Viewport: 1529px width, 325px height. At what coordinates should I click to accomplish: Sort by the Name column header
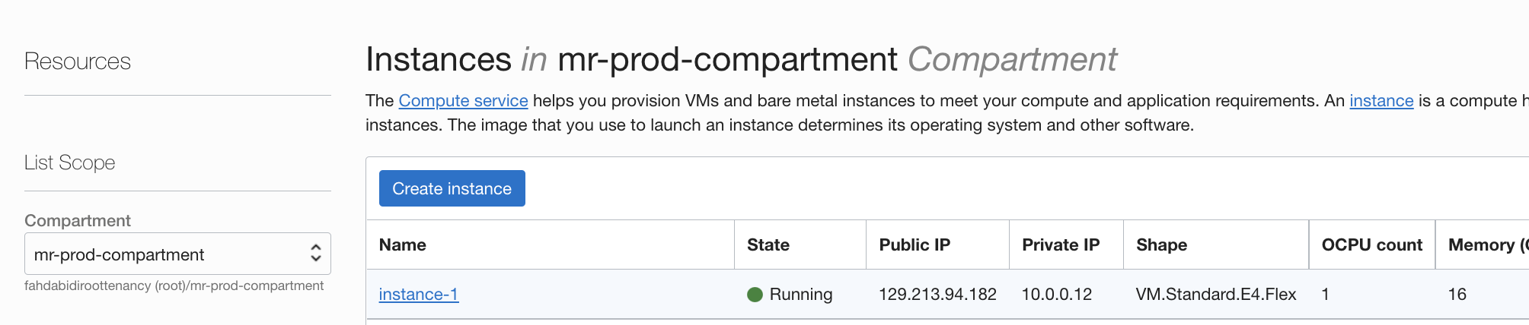(x=403, y=245)
